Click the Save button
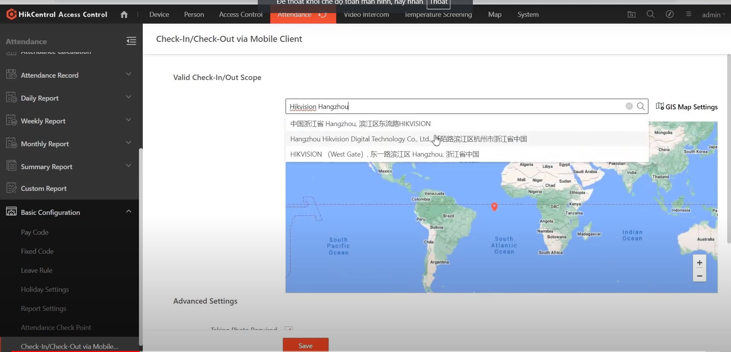Image resolution: width=731 pixels, height=352 pixels. [305, 345]
